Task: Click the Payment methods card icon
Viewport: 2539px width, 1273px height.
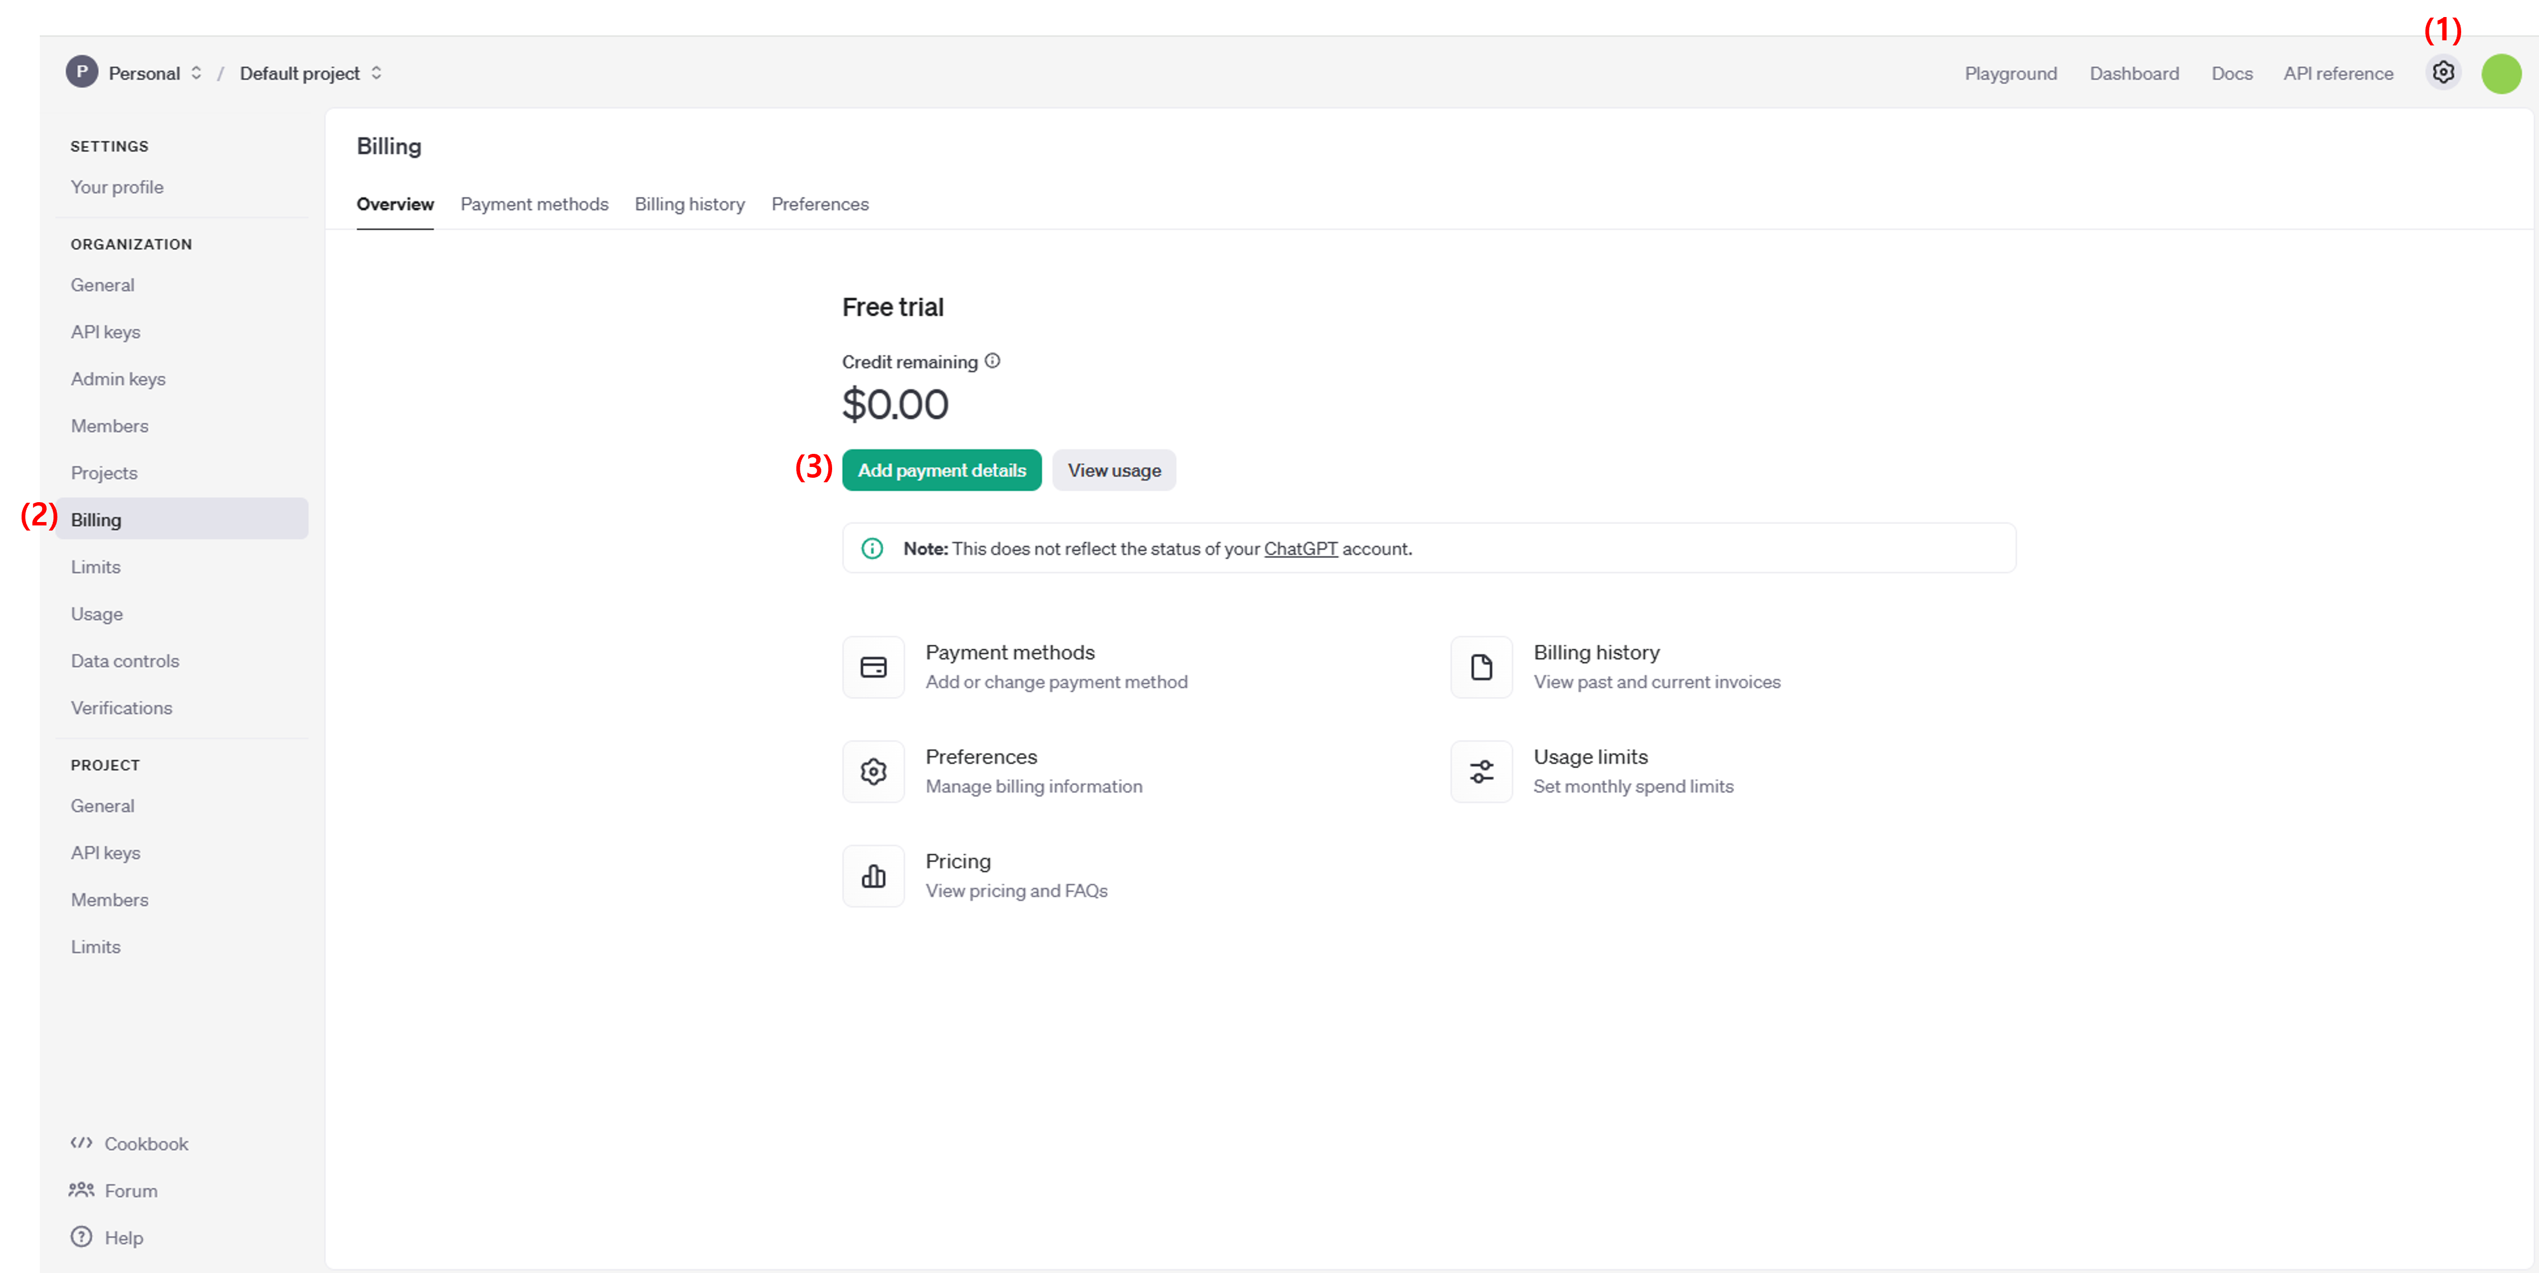Action: [x=873, y=667]
